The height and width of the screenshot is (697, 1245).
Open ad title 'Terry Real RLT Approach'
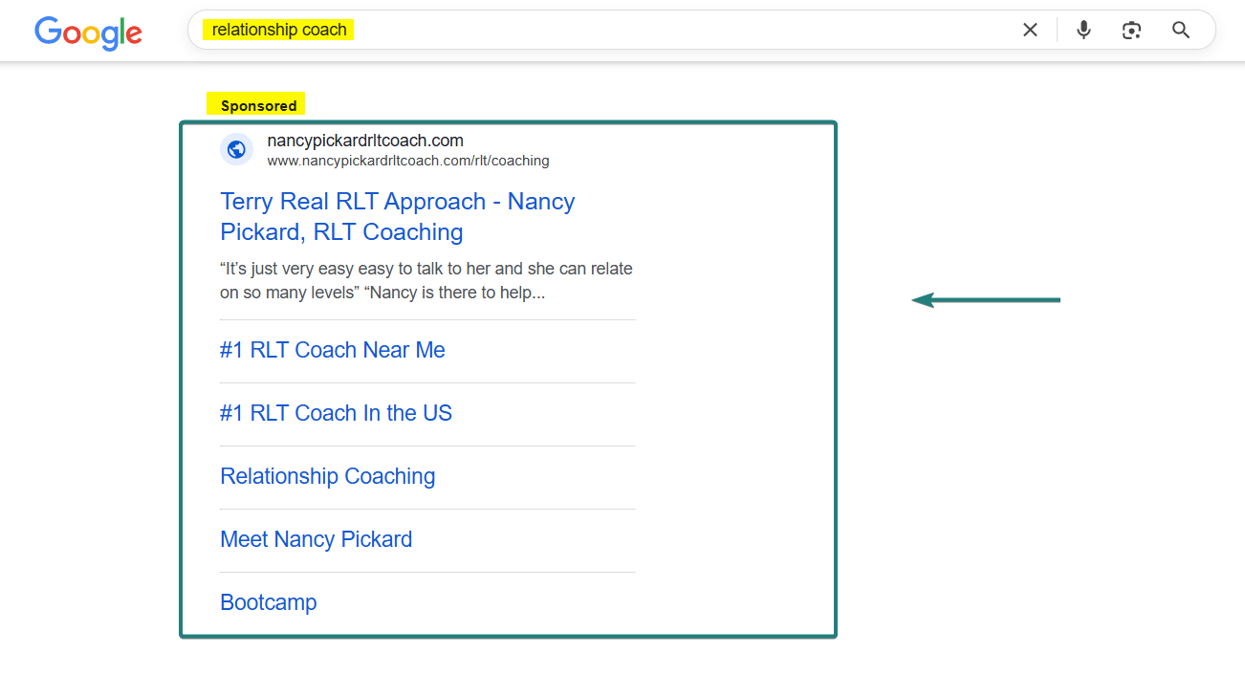coord(398,217)
